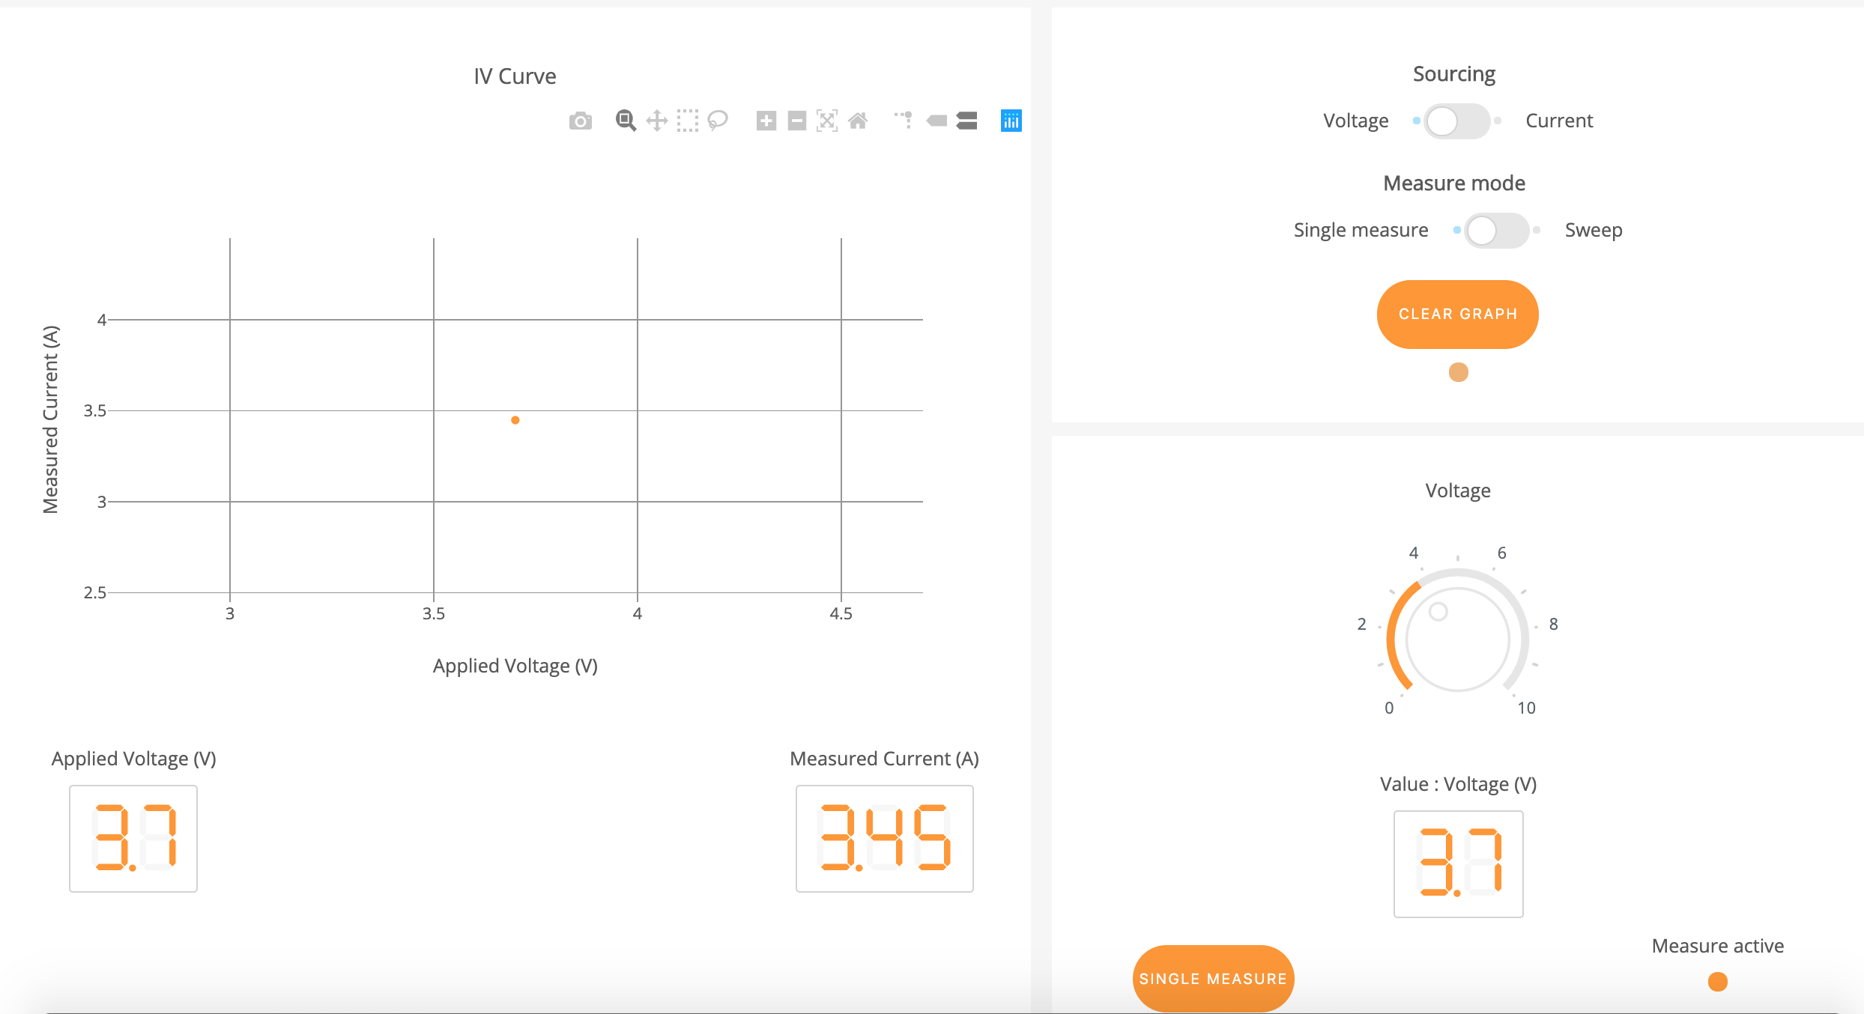Download plot as PNG camera icon

point(580,121)
